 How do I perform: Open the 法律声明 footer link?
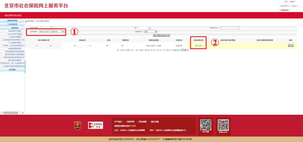130,122
